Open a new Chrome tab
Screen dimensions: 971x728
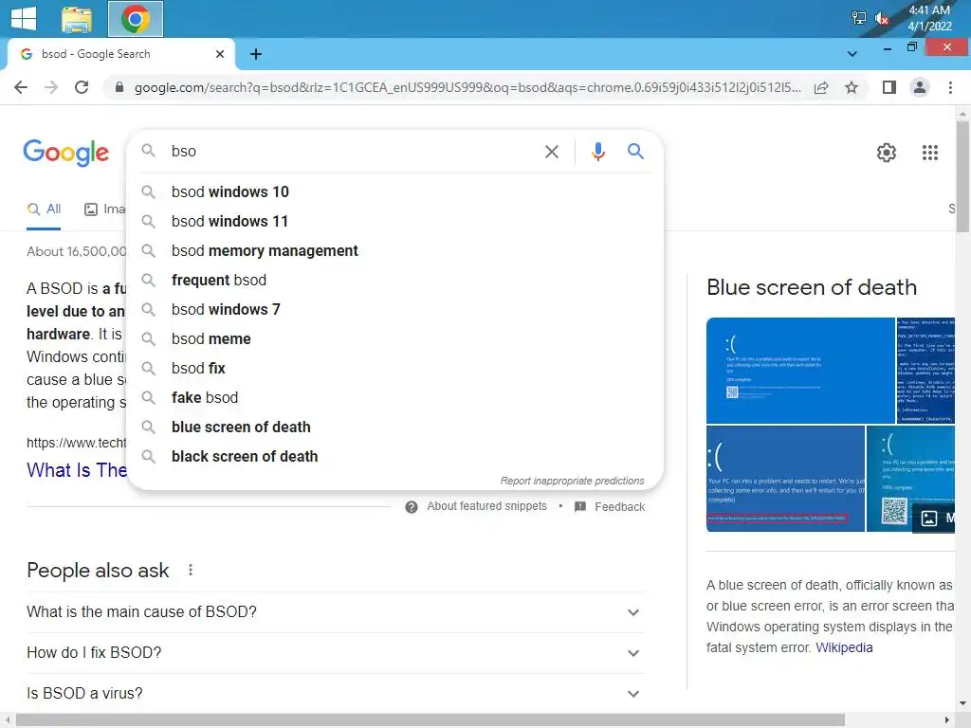[256, 54]
